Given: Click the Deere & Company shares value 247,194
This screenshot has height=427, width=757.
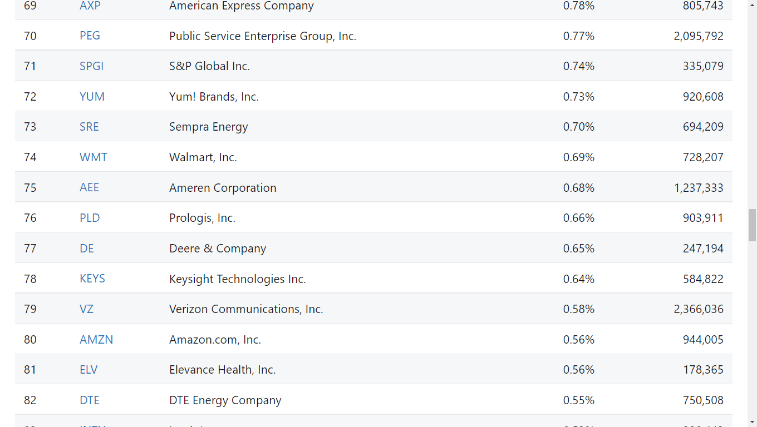Looking at the screenshot, I should [703, 249].
